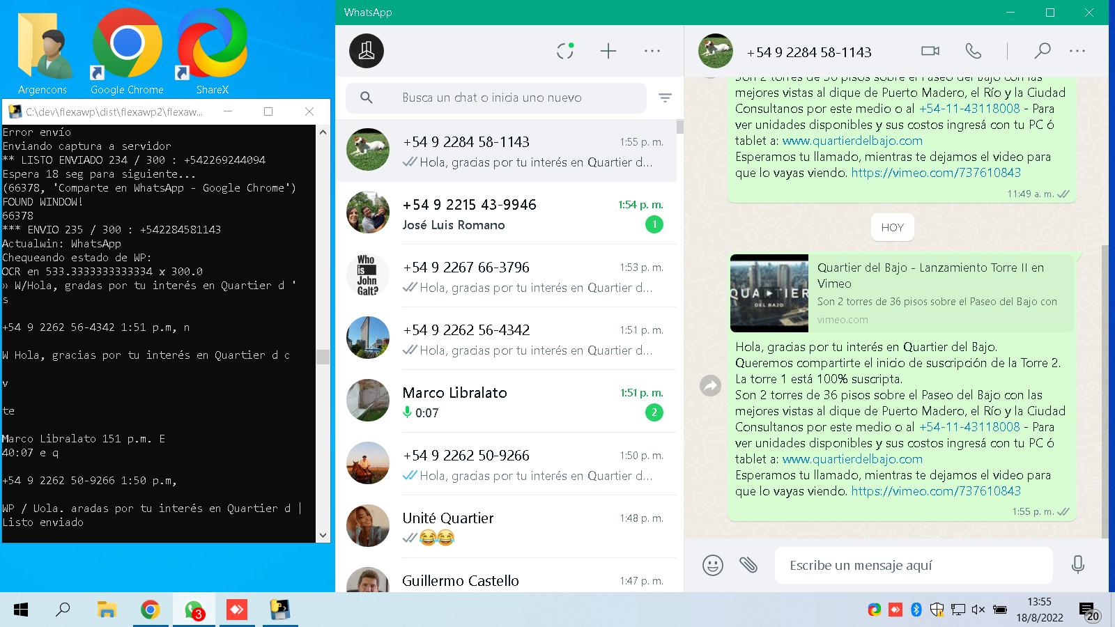Image resolution: width=1115 pixels, height=627 pixels.
Task: Search within the open conversation
Action: [x=1042, y=51]
